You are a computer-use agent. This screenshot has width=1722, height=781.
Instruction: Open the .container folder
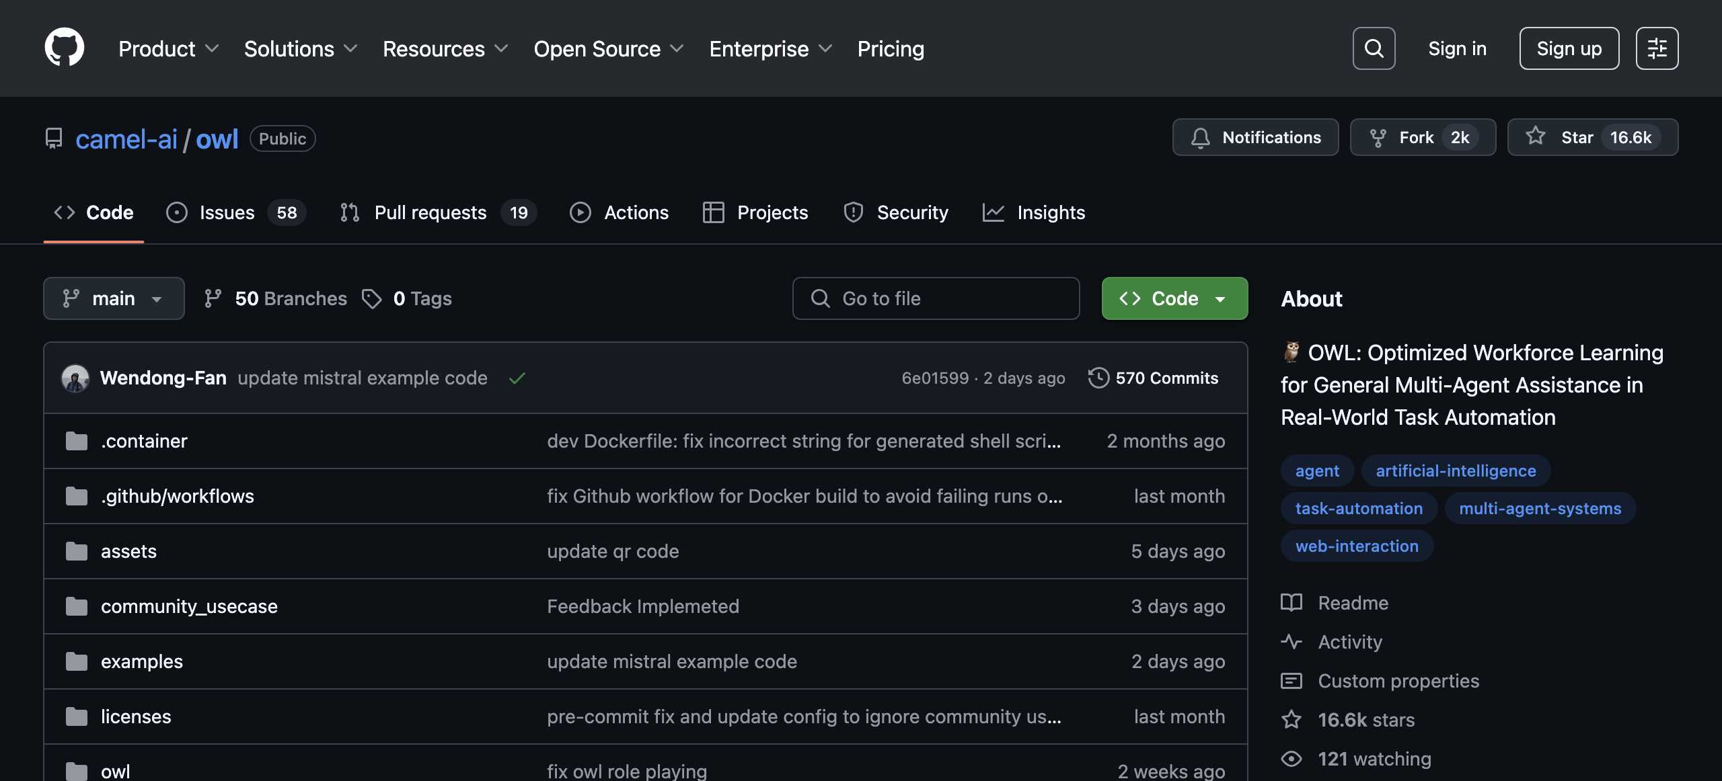(x=144, y=441)
